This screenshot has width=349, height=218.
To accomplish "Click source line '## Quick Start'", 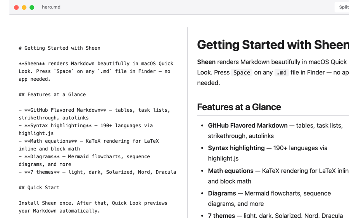I will [x=39, y=188].
